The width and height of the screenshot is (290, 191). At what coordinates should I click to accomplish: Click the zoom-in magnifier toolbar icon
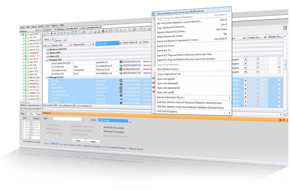pyautogui.click(x=117, y=30)
